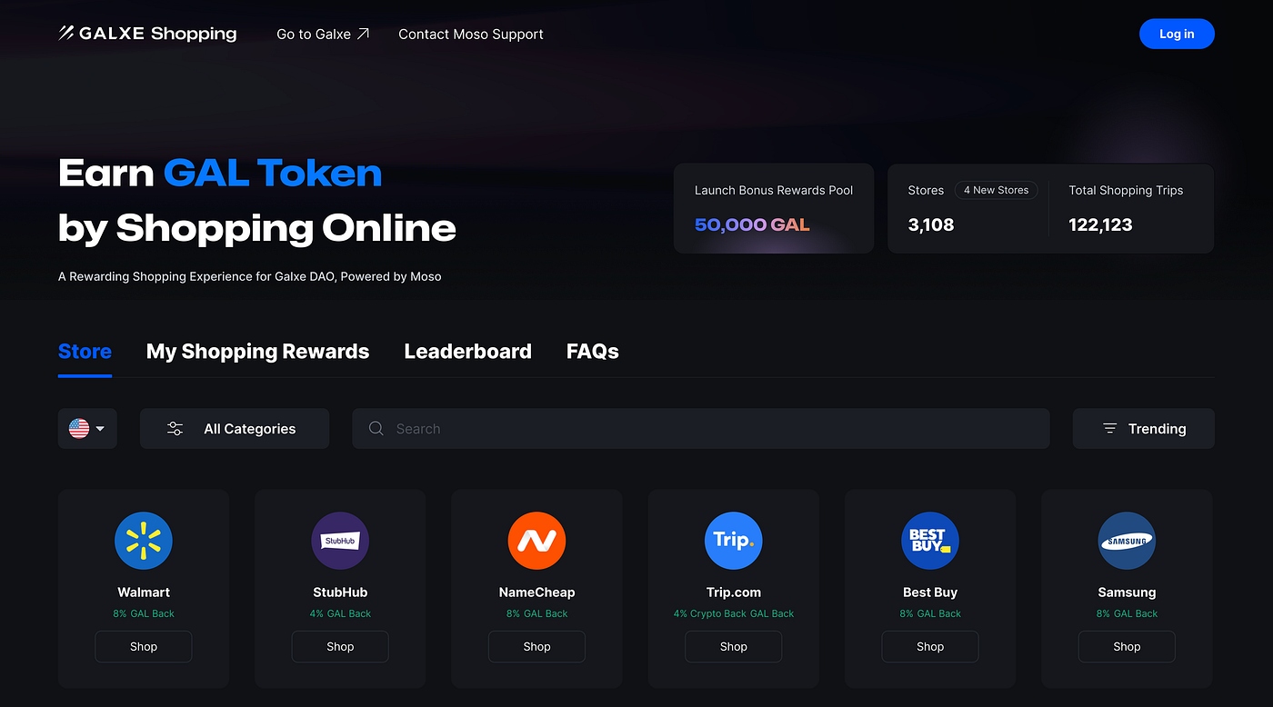Click Shop button under Walmart
Screen dimensions: 1273x707
[144, 646]
